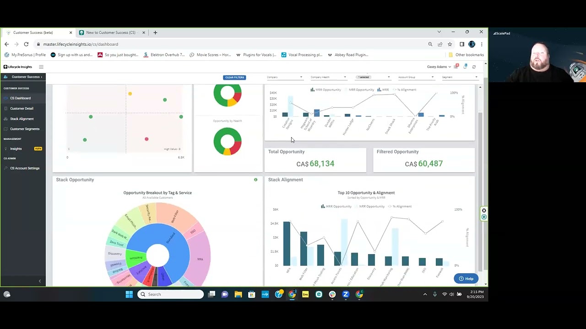Switch to New to Customer Success browser tab

click(x=112, y=32)
